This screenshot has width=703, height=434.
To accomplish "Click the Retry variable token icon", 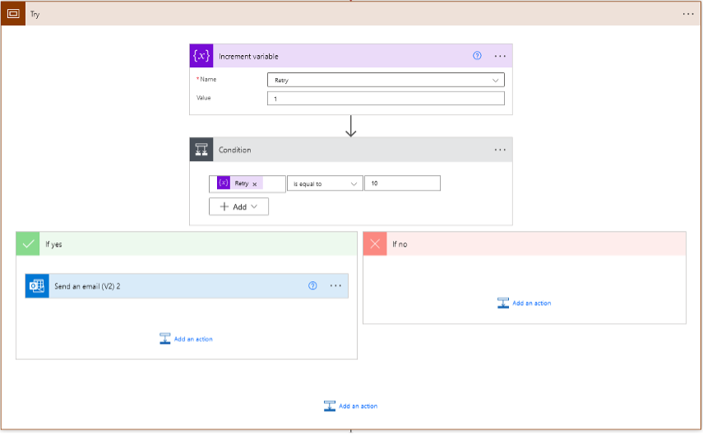I will click(224, 183).
